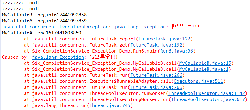Viewport: 250px width, 110px height.
Task: Open the java.util.concurrent.ExecutionException link
Action: click(x=55, y=27)
